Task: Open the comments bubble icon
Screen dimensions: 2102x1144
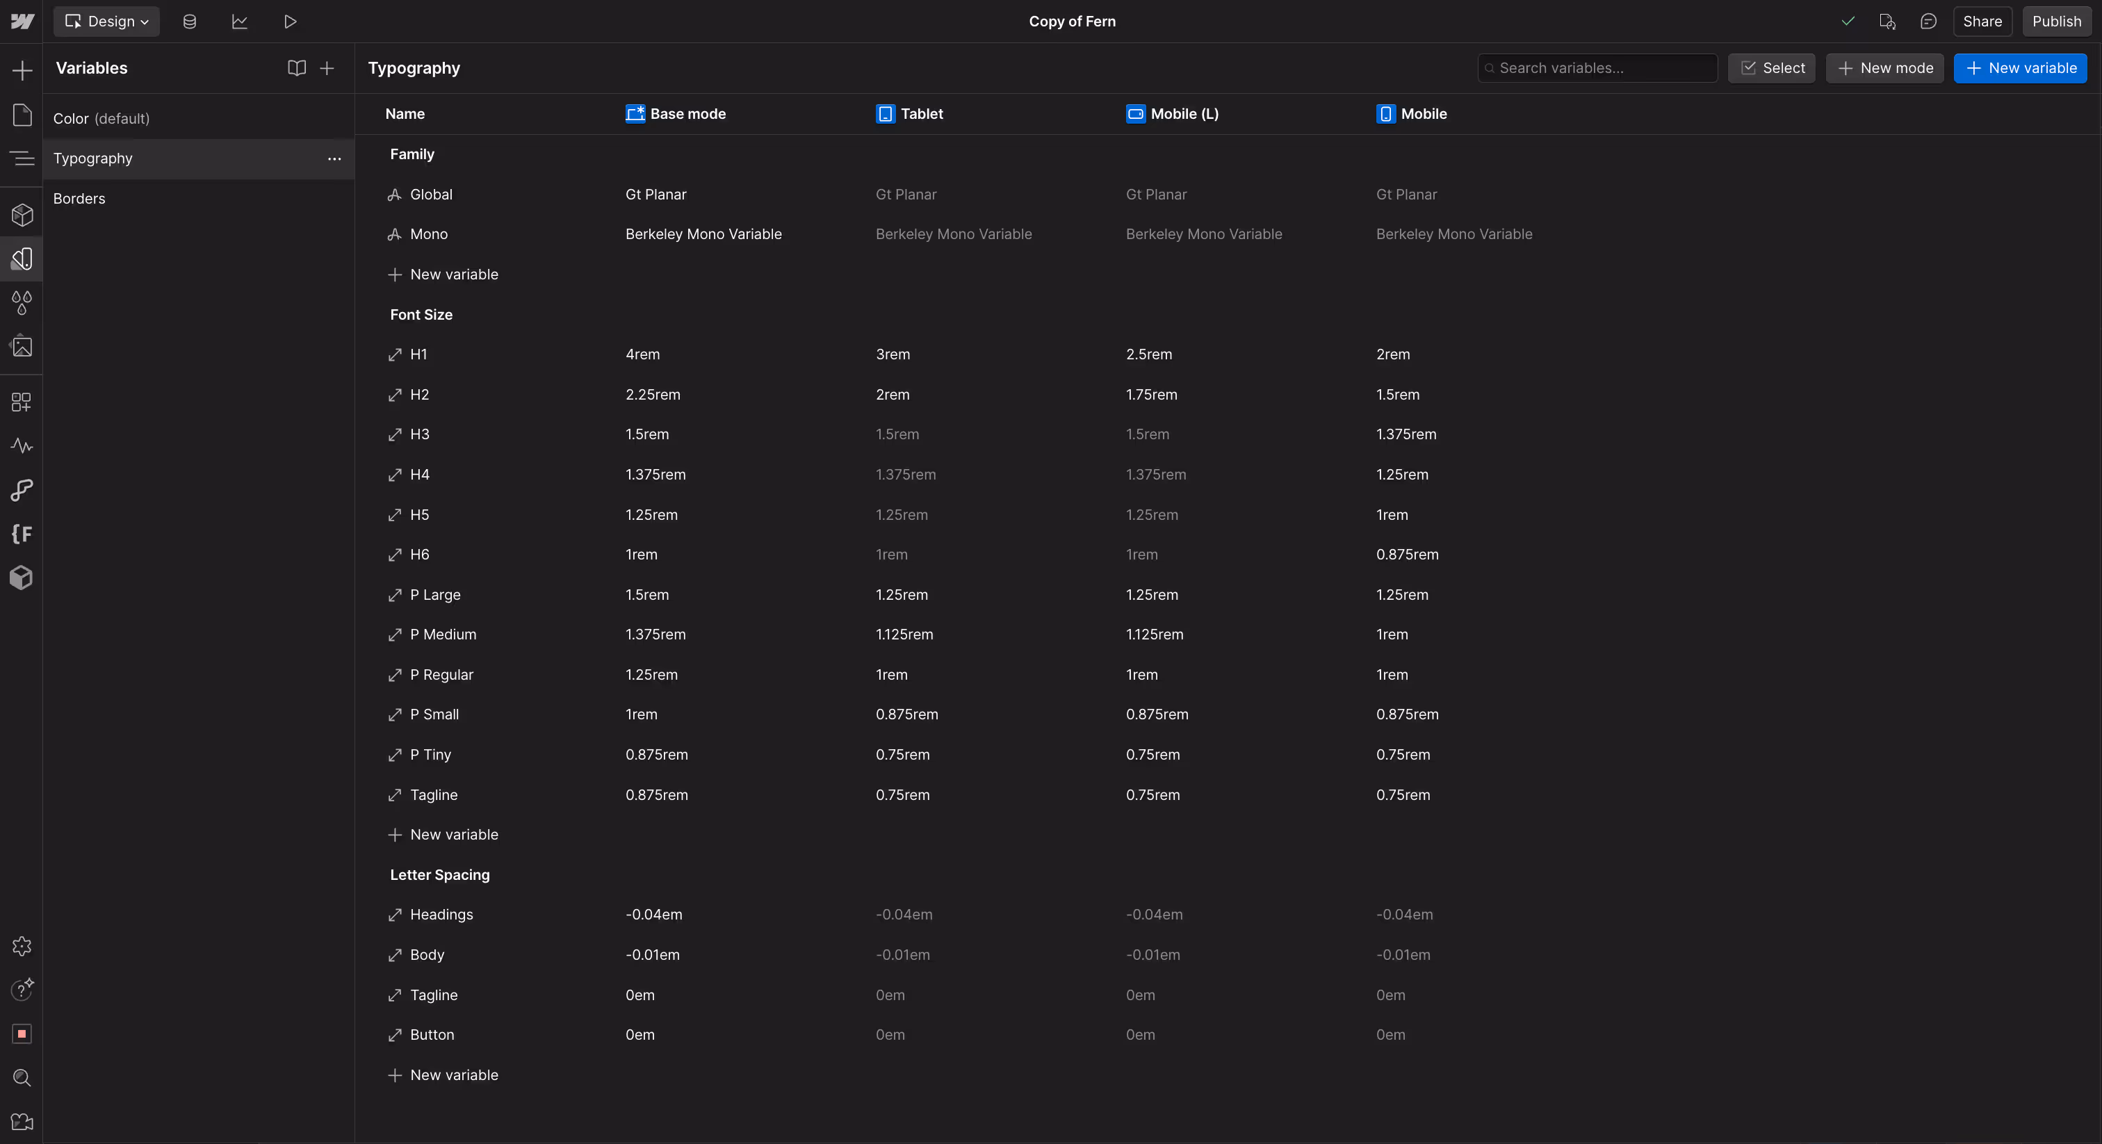Action: pos(1928,22)
